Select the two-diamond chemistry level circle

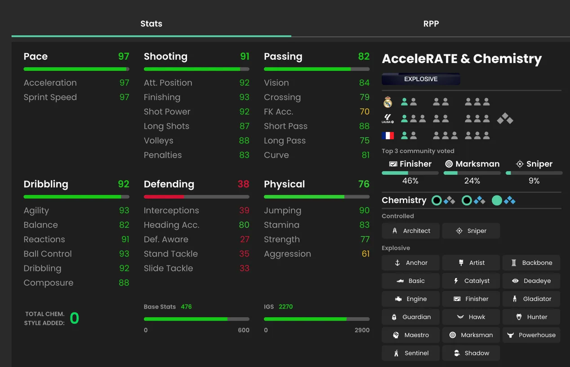(x=467, y=200)
